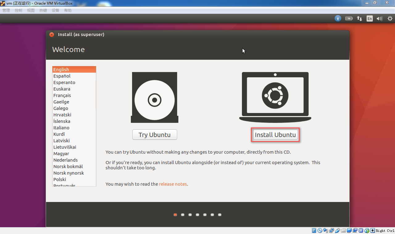This screenshot has height=234, width=395.
Task: Click the Try Ubuntu button
Action: pos(154,135)
